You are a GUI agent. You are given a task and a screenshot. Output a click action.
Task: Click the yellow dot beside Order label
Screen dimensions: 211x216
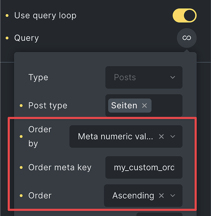point(21,196)
